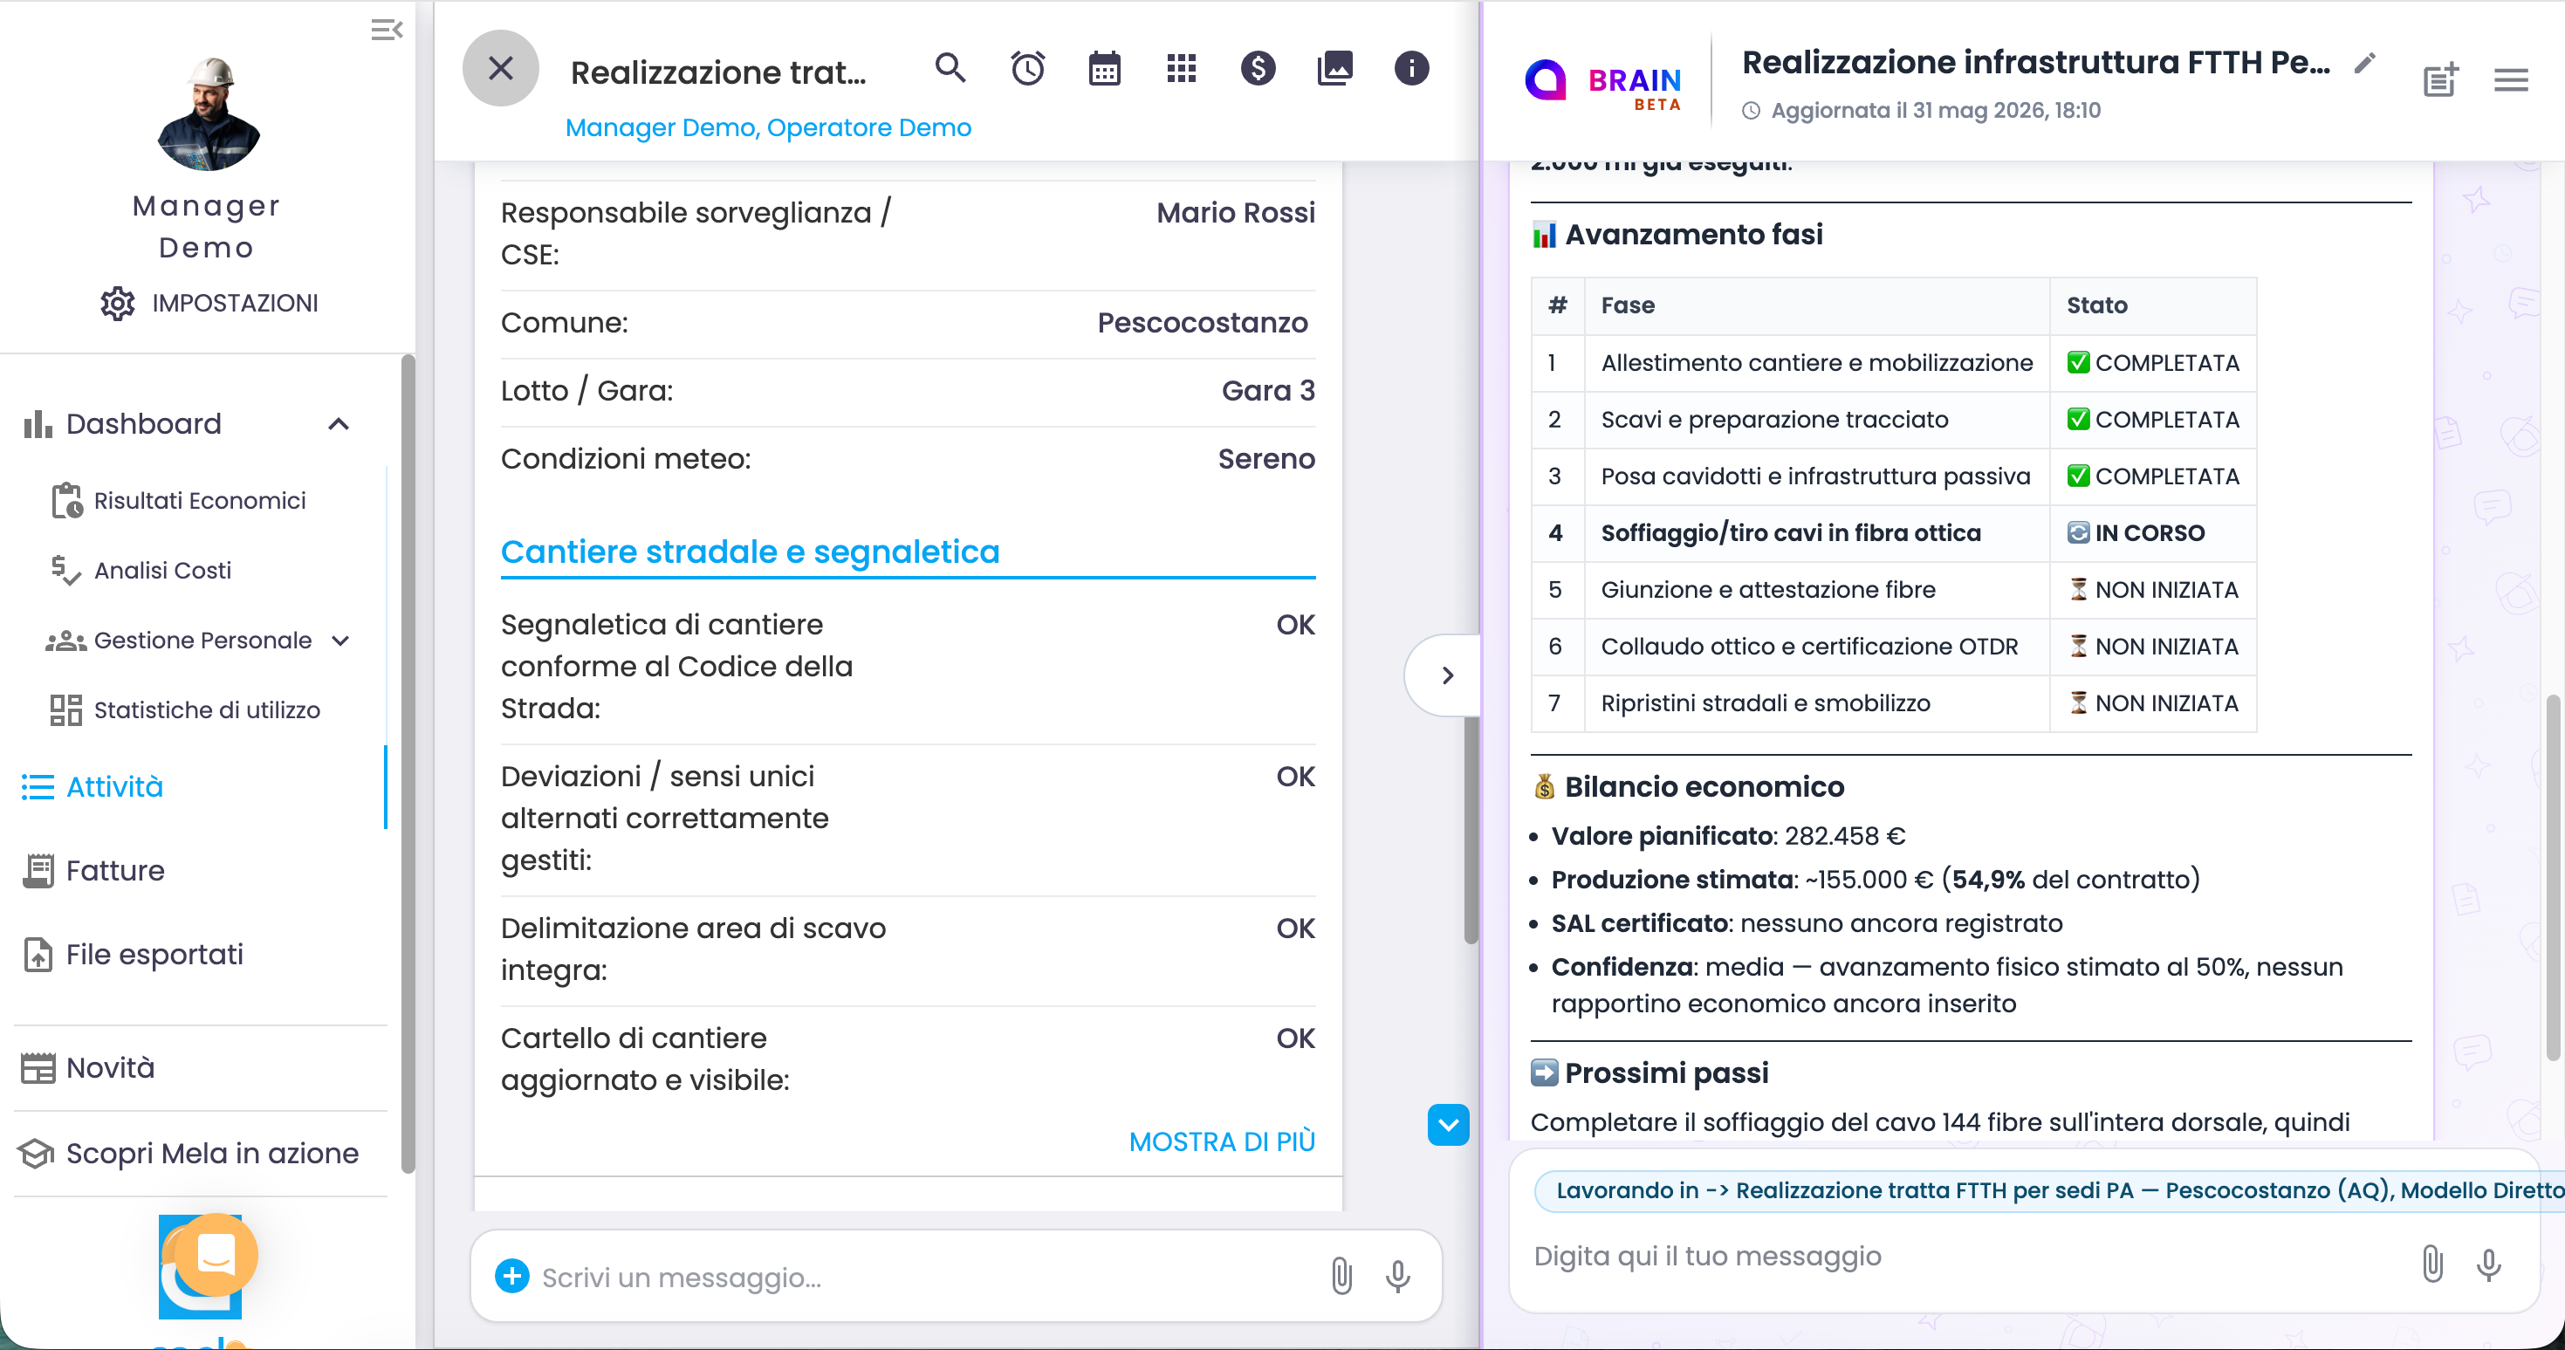The width and height of the screenshot is (2565, 1350).
Task: Open the dollar costs icon
Action: click(1258, 69)
